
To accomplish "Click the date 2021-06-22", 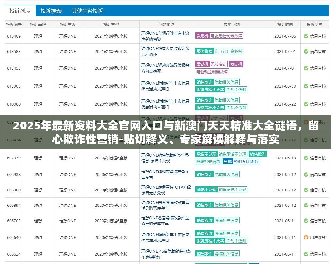I will pyautogui.click(x=285, y=104).
